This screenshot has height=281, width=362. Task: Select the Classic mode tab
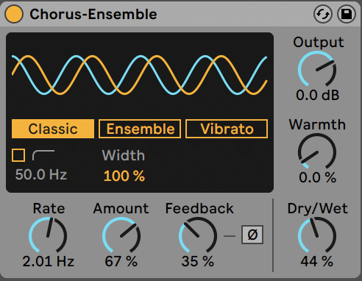click(53, 129)
